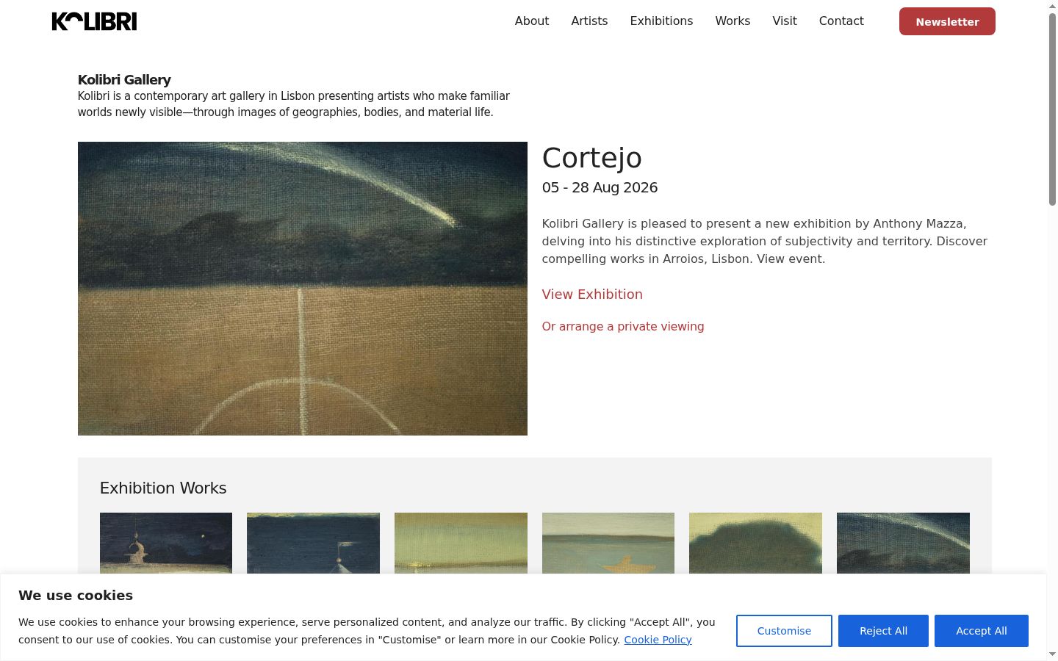Open the Cookie Policy link
The height and width of the screenshot is (661, 1058).
[x=658, y=640]
